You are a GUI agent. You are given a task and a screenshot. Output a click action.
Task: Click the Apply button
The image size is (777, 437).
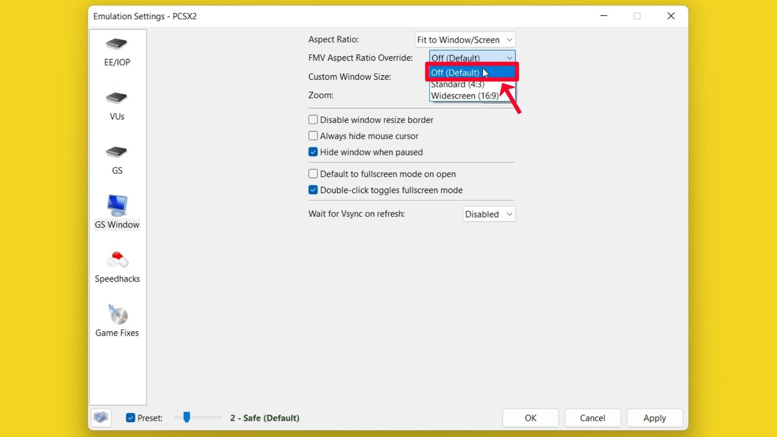[x=655, y=418]
